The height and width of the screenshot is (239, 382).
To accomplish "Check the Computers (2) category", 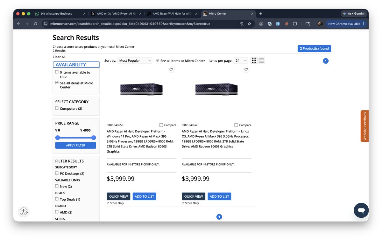I will coord(57,108).
